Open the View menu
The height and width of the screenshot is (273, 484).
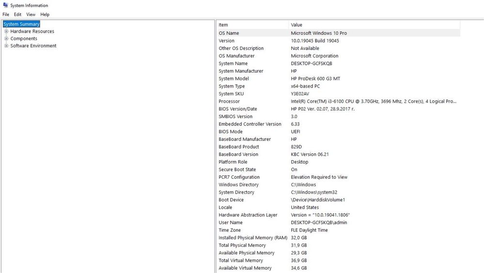pos(31,15)
